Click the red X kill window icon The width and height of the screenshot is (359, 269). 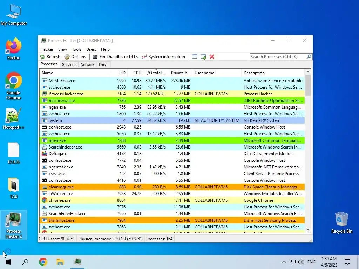[212, 57]
